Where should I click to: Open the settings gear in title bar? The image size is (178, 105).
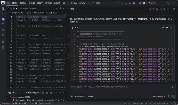click(140, 3)
